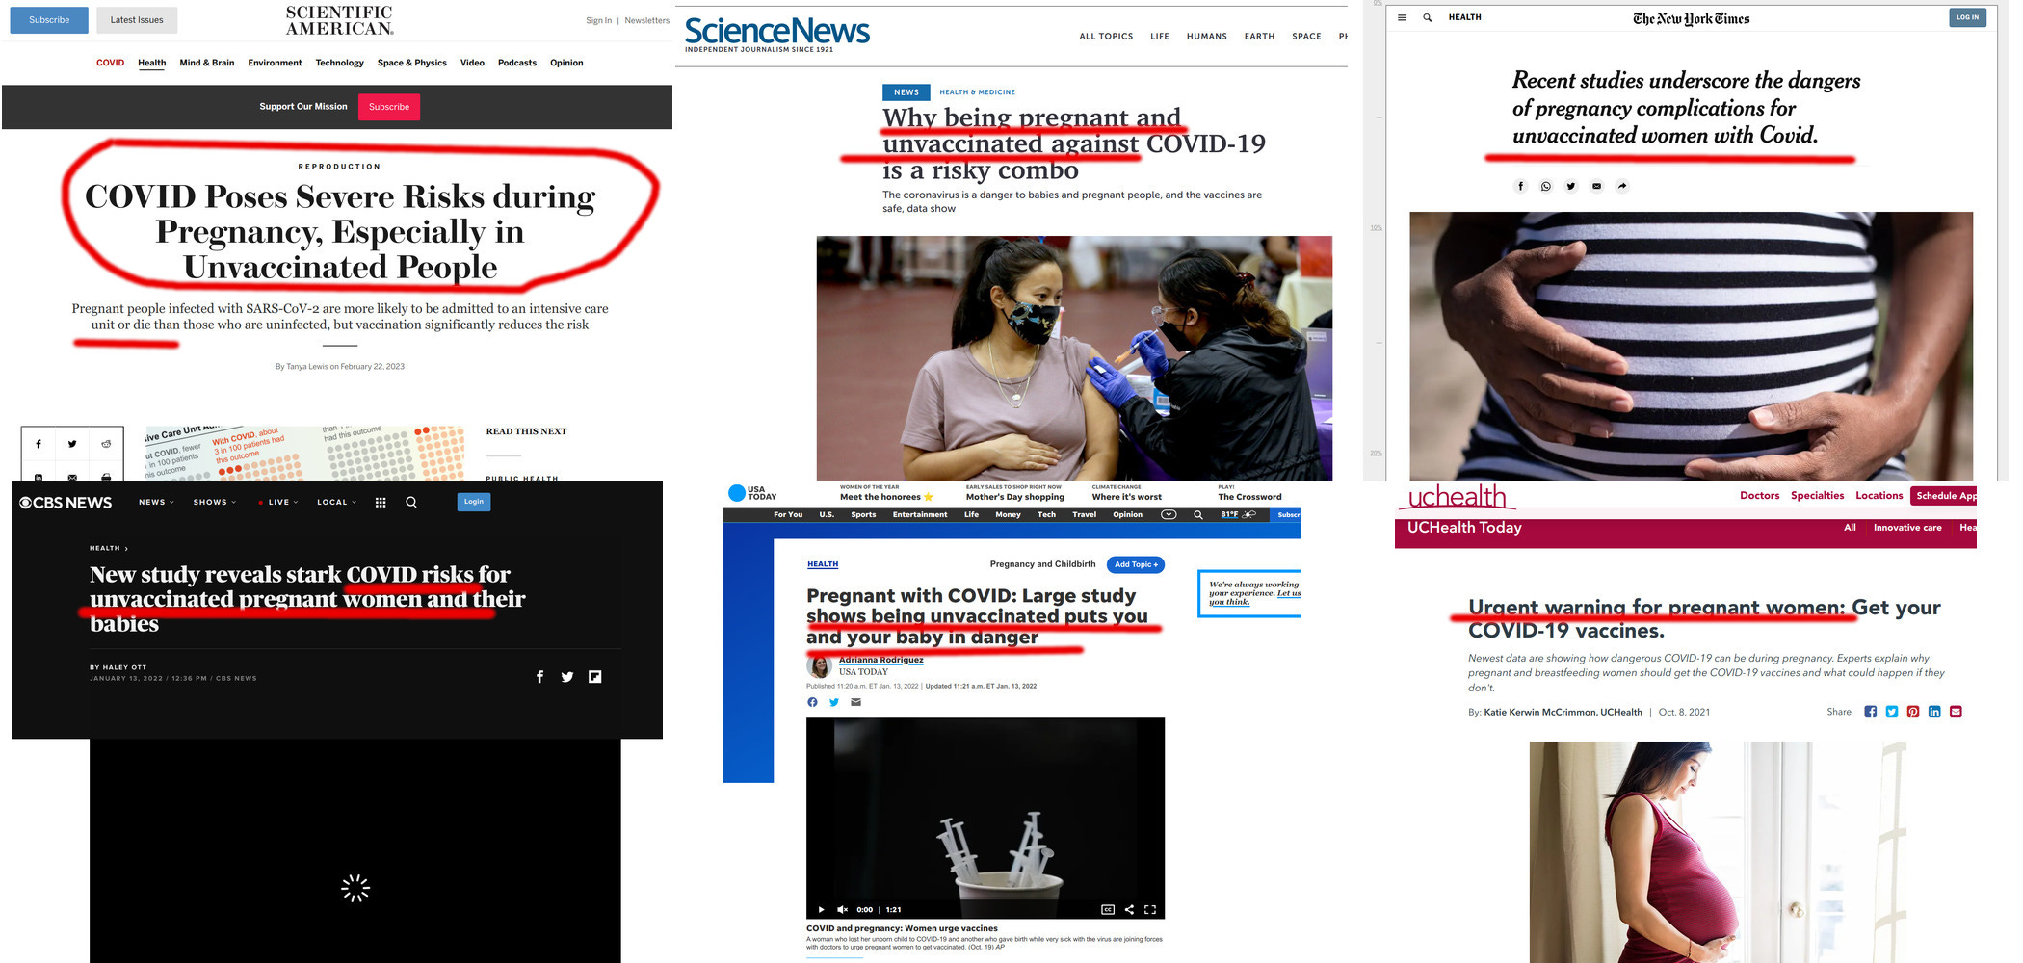
Task: Click the NEWS label on Science News article
Action: pyautogui.click(x=906, y=92)
